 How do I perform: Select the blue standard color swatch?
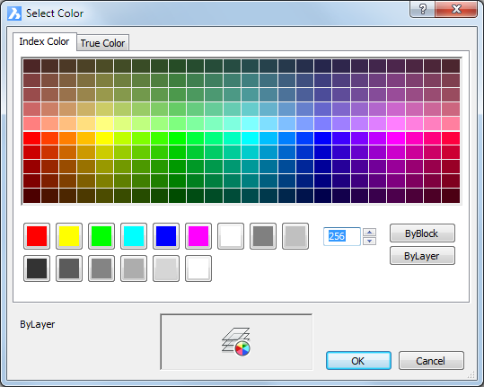point(166,236)
